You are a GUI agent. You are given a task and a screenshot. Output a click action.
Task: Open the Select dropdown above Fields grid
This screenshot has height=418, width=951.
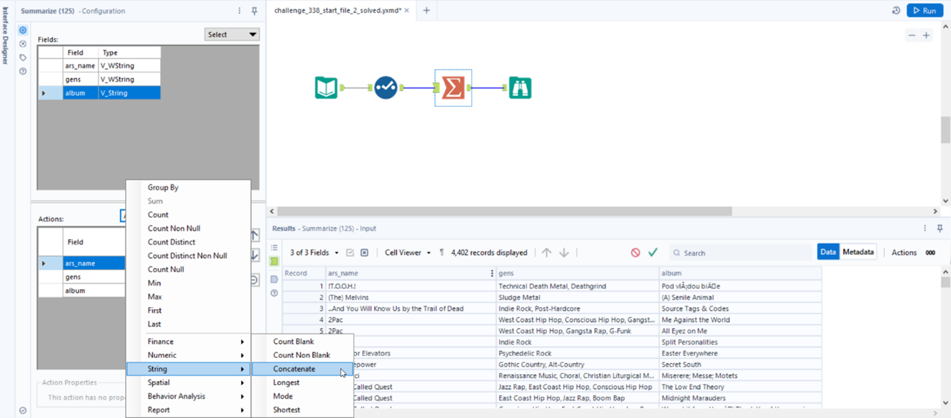tap(232, 34)
